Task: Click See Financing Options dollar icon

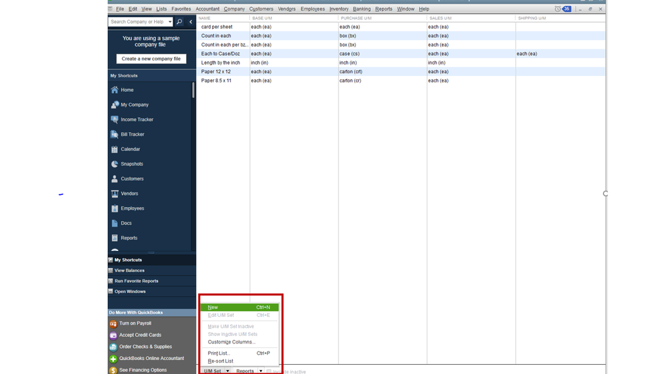Action: click(x=113, y=370)
